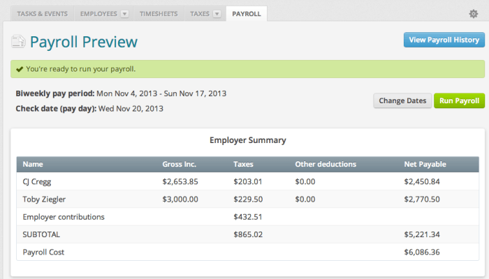
Task: Click the Payroll Preview heading
Action: (84, 42)
